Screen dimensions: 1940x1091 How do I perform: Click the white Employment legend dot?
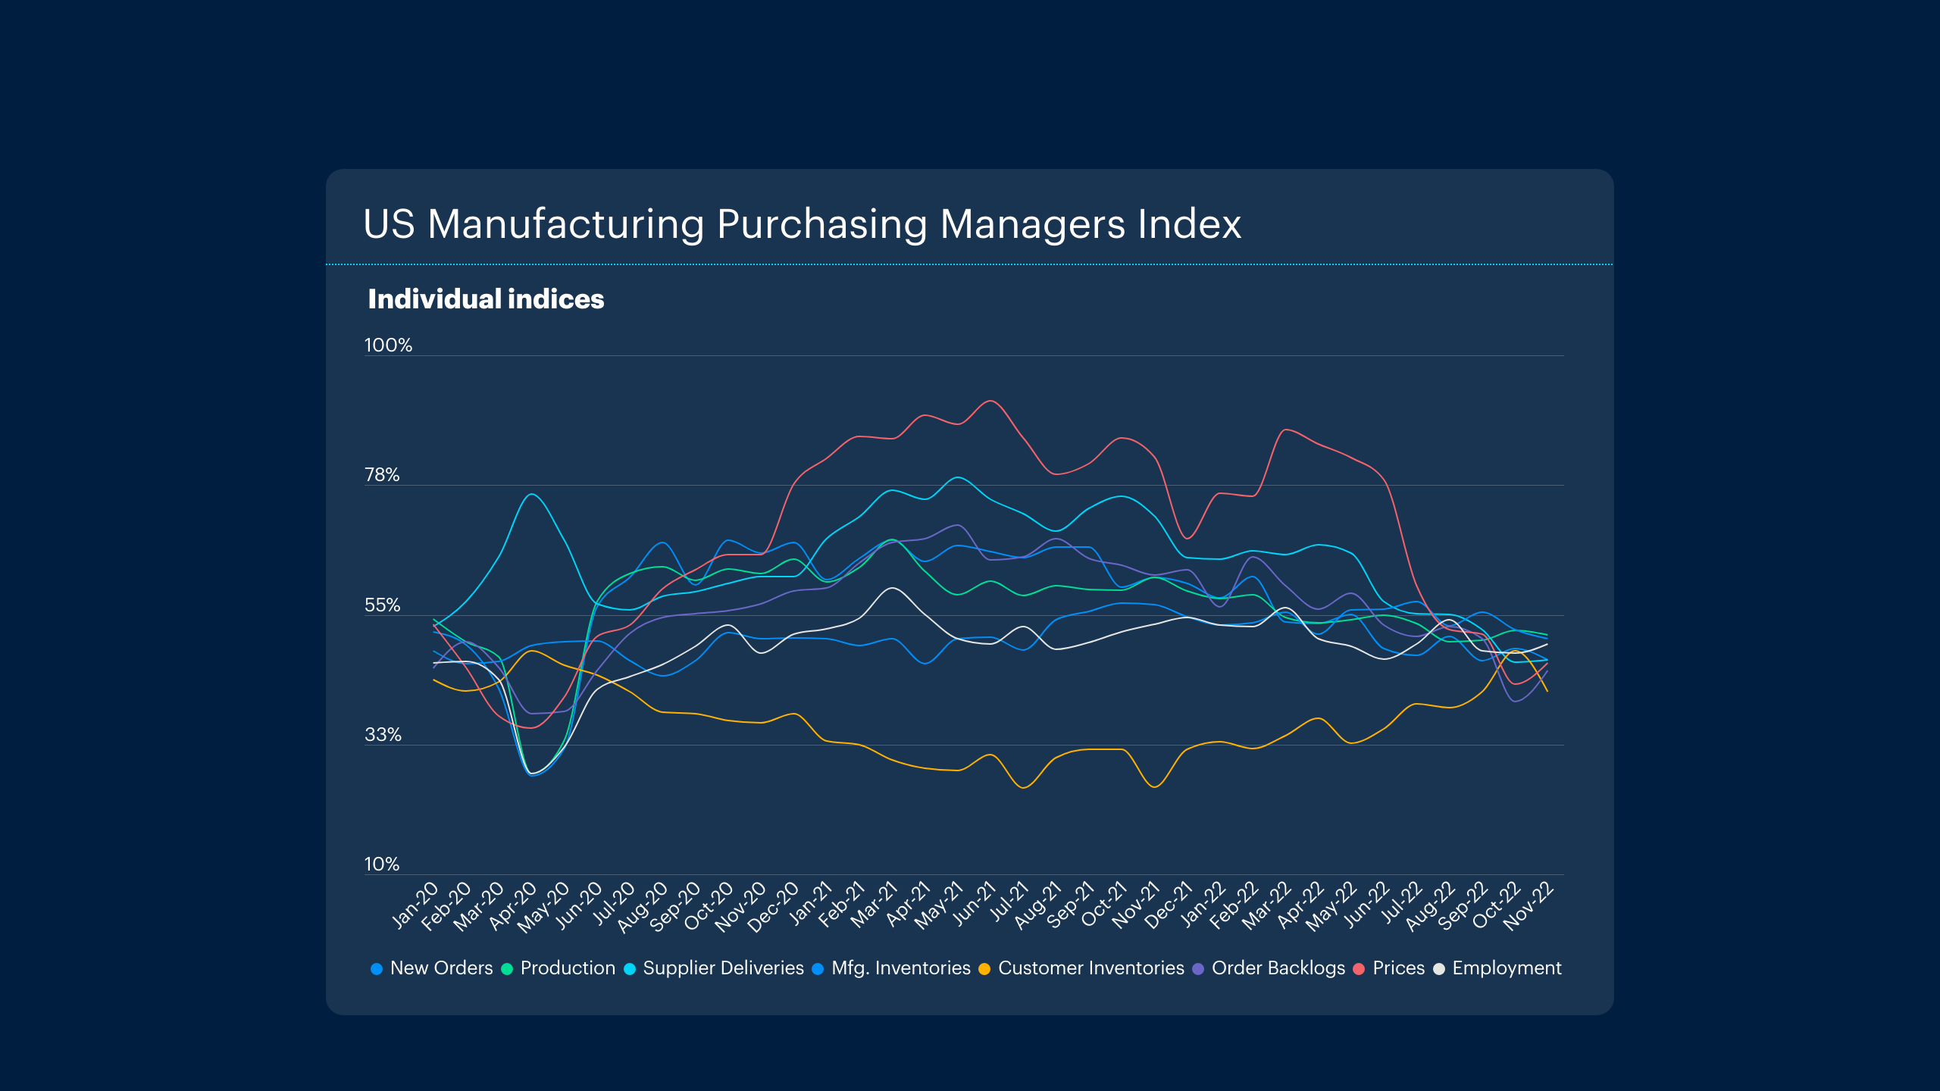pos(1439,969)
